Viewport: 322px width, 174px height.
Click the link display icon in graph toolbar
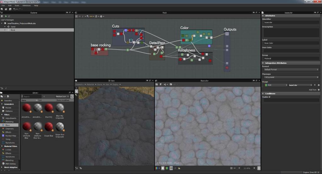92,16
